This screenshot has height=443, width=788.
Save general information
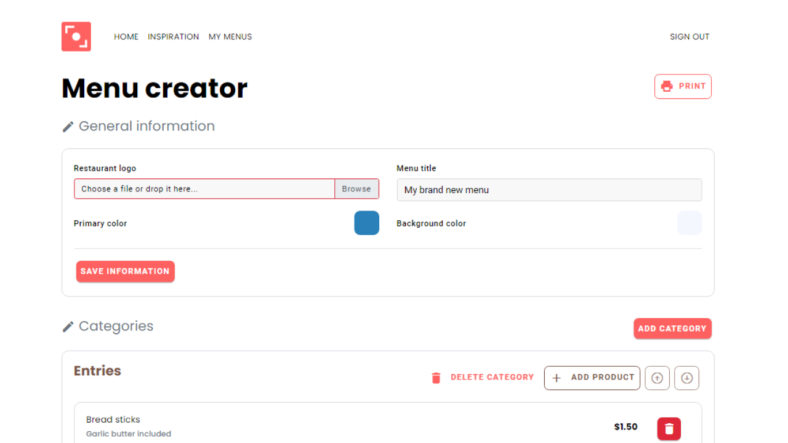[x=126, y=271]
